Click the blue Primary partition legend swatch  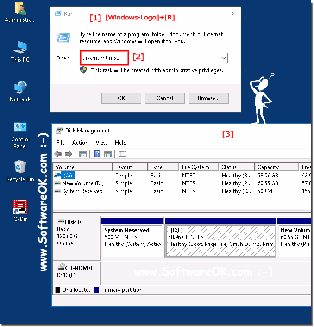pyautogui.click(x=97, y=290)
